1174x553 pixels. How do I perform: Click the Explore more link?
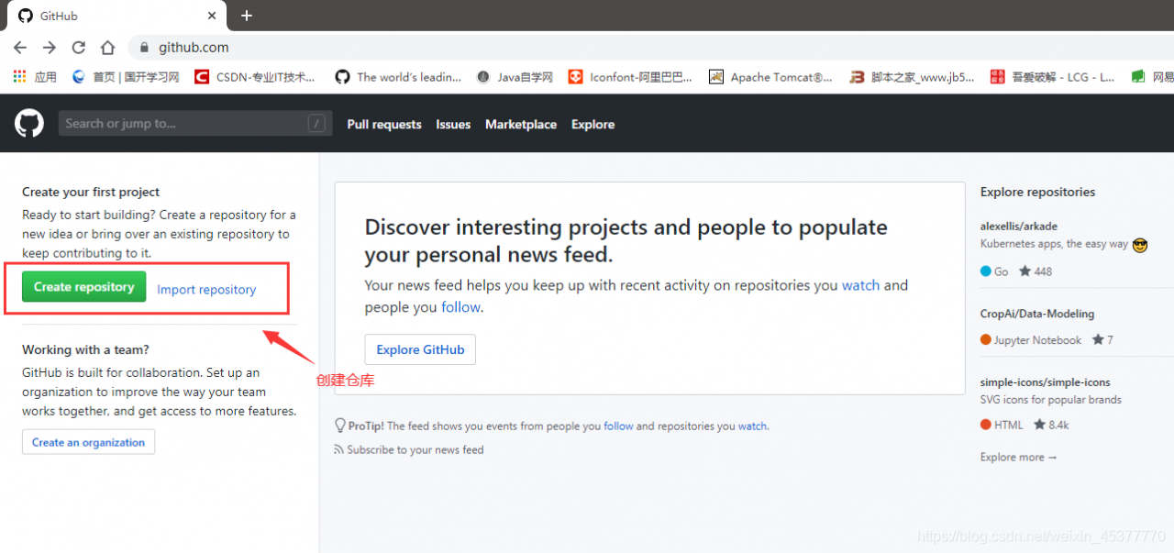point(1018,457)
